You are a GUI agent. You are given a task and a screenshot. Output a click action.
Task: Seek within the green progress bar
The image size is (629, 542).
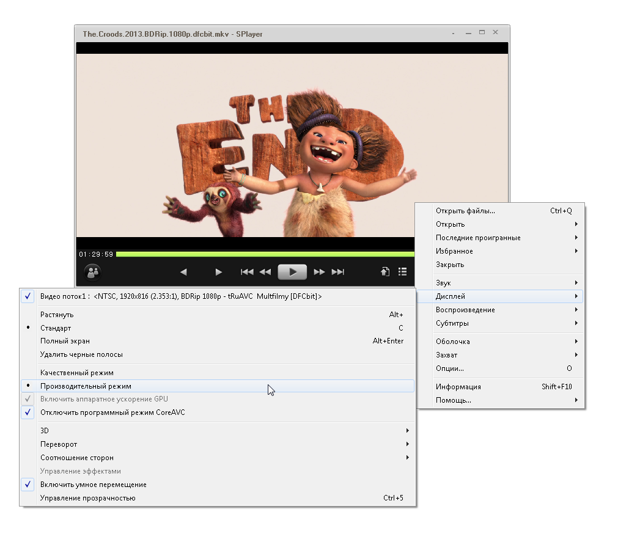pos(265,254)
